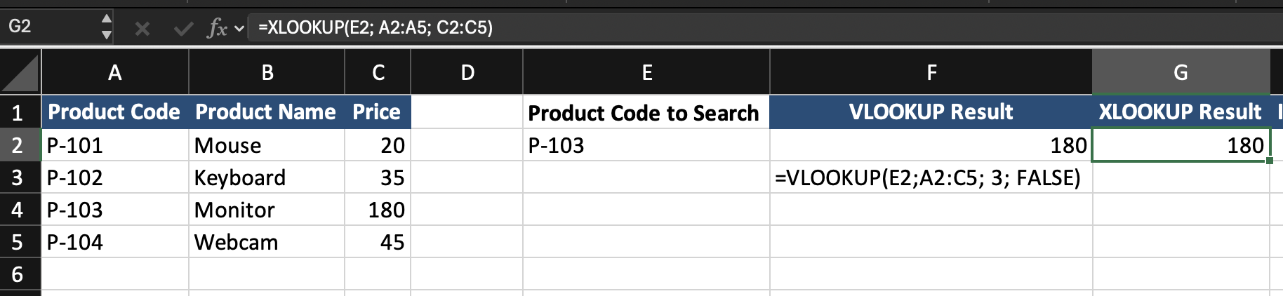Select column A header
Image resolution: width=1283 pixels, height=296 pixels.
point(115,72)
